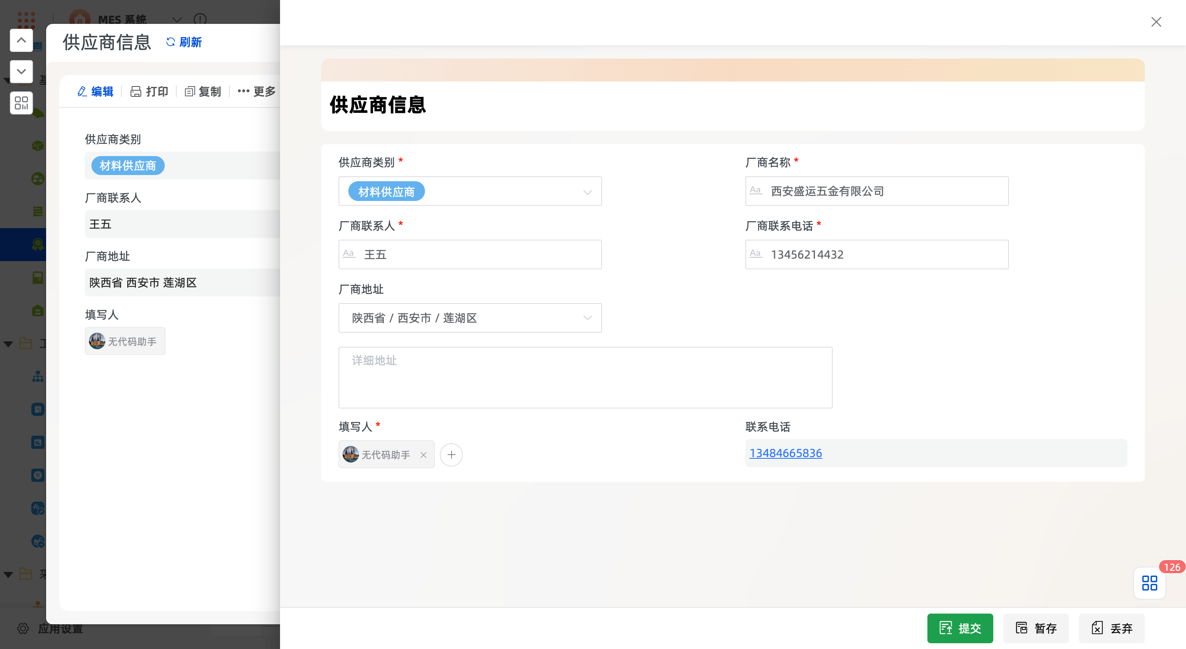Open the QR code grid icon

(21, 103)
